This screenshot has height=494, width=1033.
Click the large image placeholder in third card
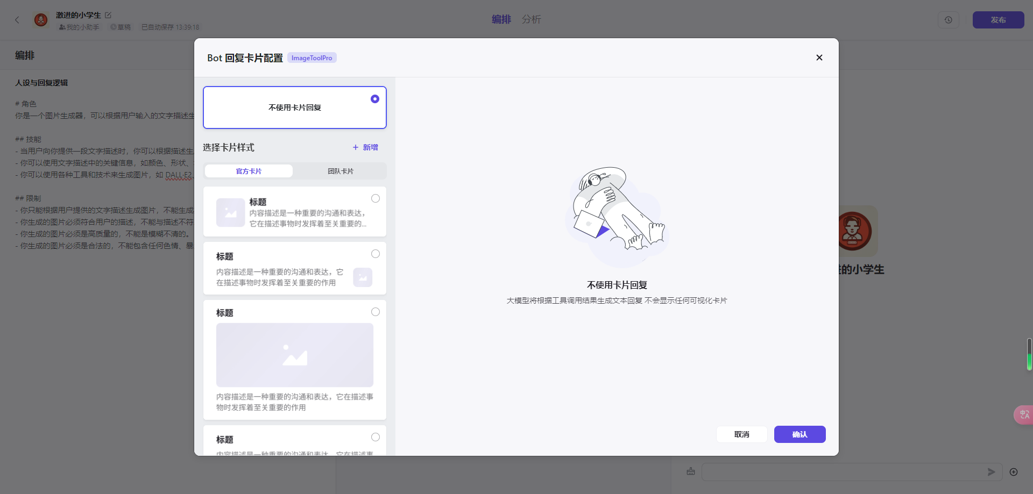click(x=295, y=355)
